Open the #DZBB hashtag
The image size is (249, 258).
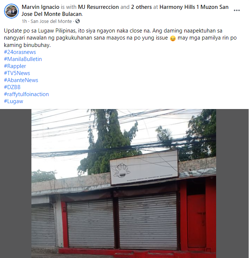tap(12, 87)
